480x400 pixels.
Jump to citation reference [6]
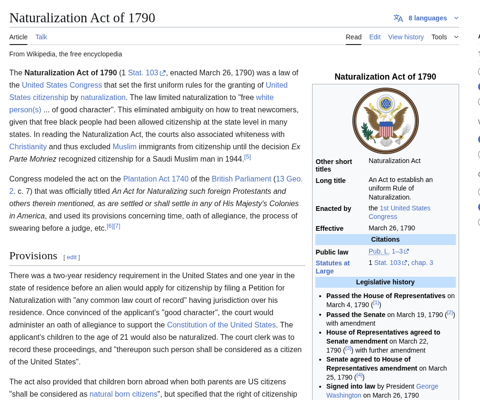(110, 226)
